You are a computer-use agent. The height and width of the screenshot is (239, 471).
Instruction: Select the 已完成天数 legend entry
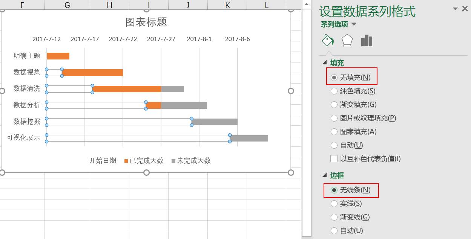pos(144,161)
